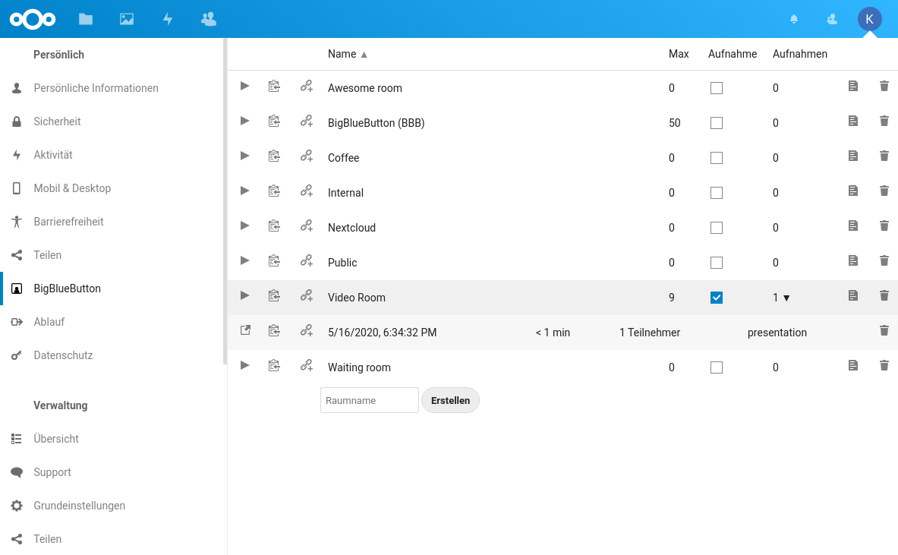Edit max participants 50 for BigBlueButton (BBB)
This screenshot has width=898, height=555.
pyautogui.click(x=675, y=123)
